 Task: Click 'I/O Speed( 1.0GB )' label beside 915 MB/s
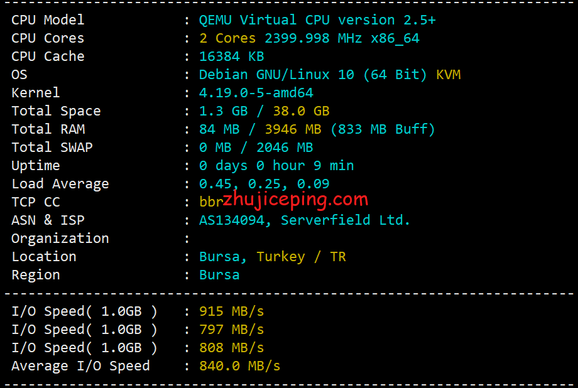[84, 311]
